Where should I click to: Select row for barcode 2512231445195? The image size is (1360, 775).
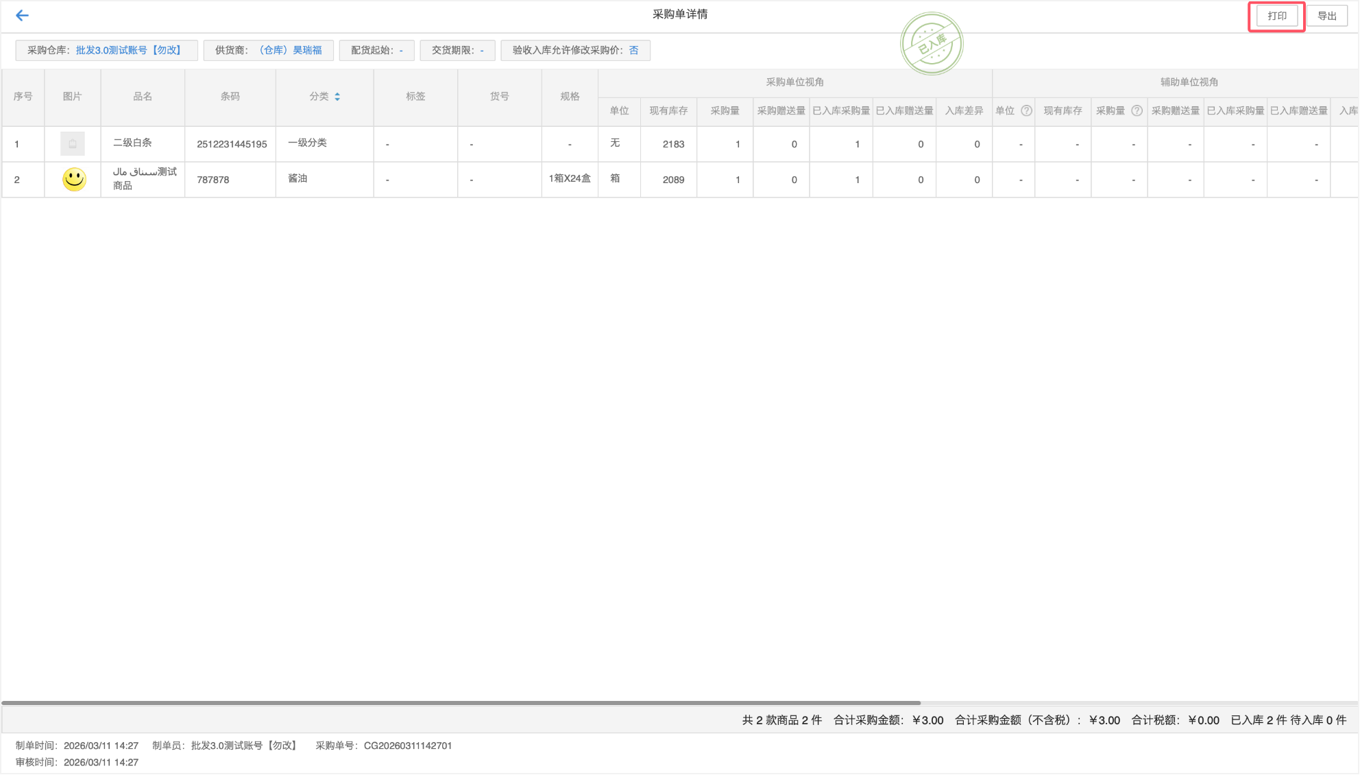(232, 144)
